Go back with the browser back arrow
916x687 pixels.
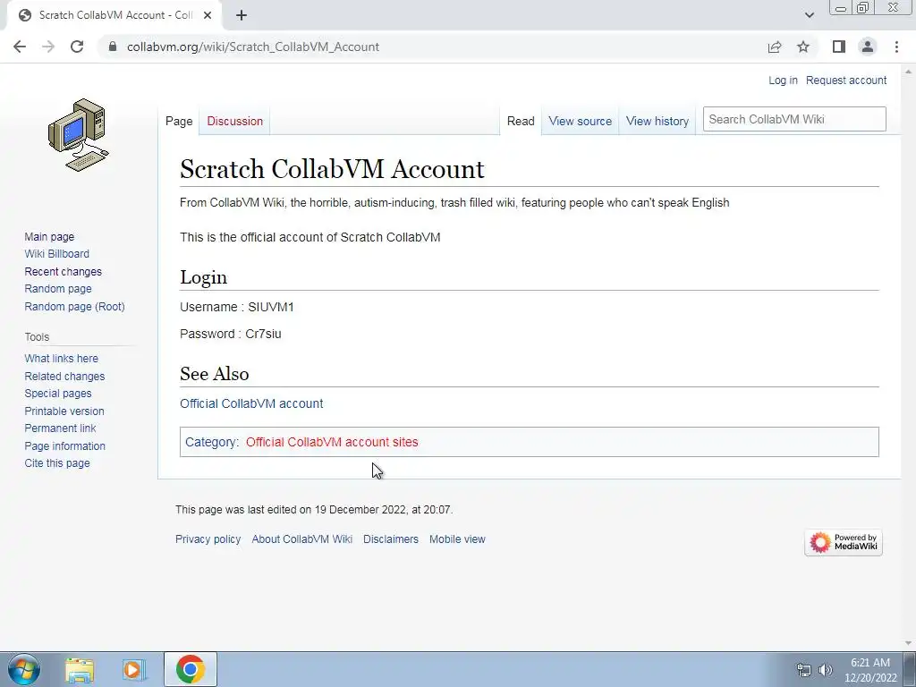click(20, 47)
